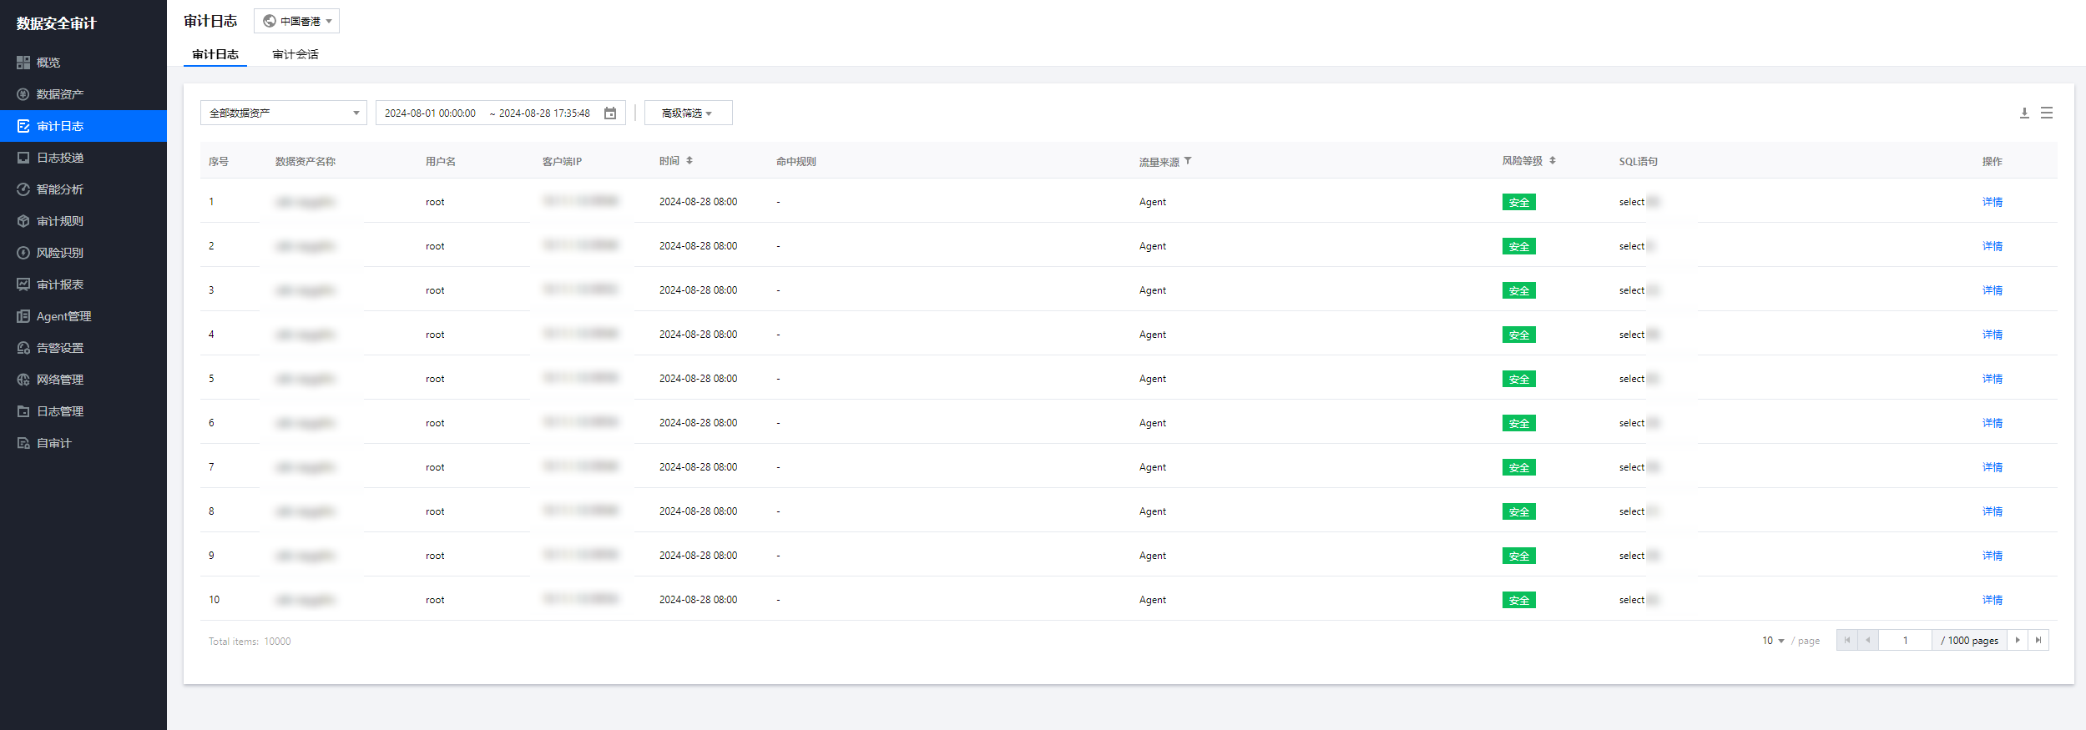Image resolution: width=2086 pixels, height=730 pixels.
Task: Click the Agent管理 sidebar icon
Action: tap(23, 316)
